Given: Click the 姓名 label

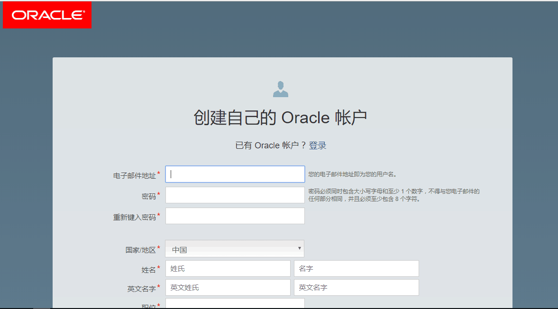Looking at the screenshot, I should 149,270.
